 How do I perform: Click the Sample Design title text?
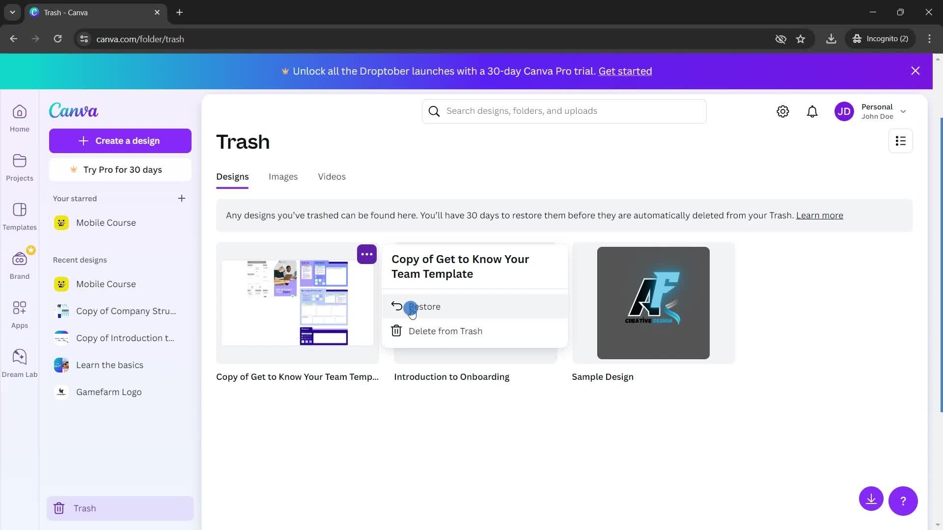click(603, 377)
